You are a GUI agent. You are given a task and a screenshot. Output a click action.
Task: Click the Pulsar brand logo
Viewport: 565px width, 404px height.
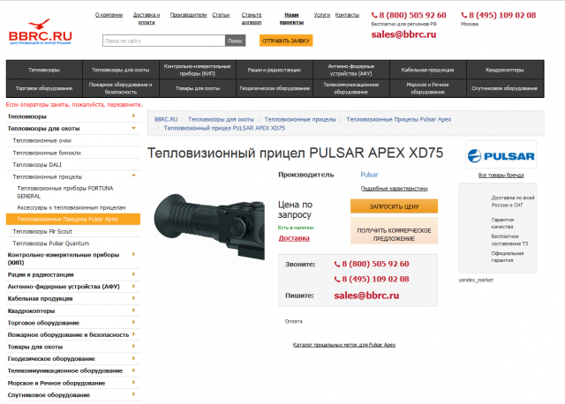(x=501, y=155)
